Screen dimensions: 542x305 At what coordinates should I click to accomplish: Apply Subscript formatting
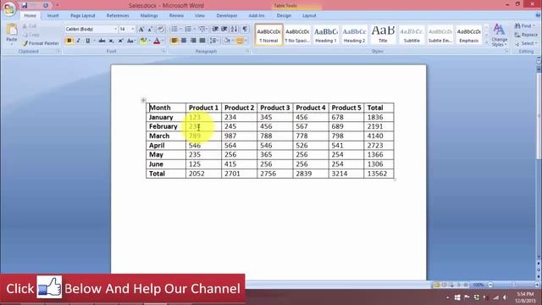(111, 41)
